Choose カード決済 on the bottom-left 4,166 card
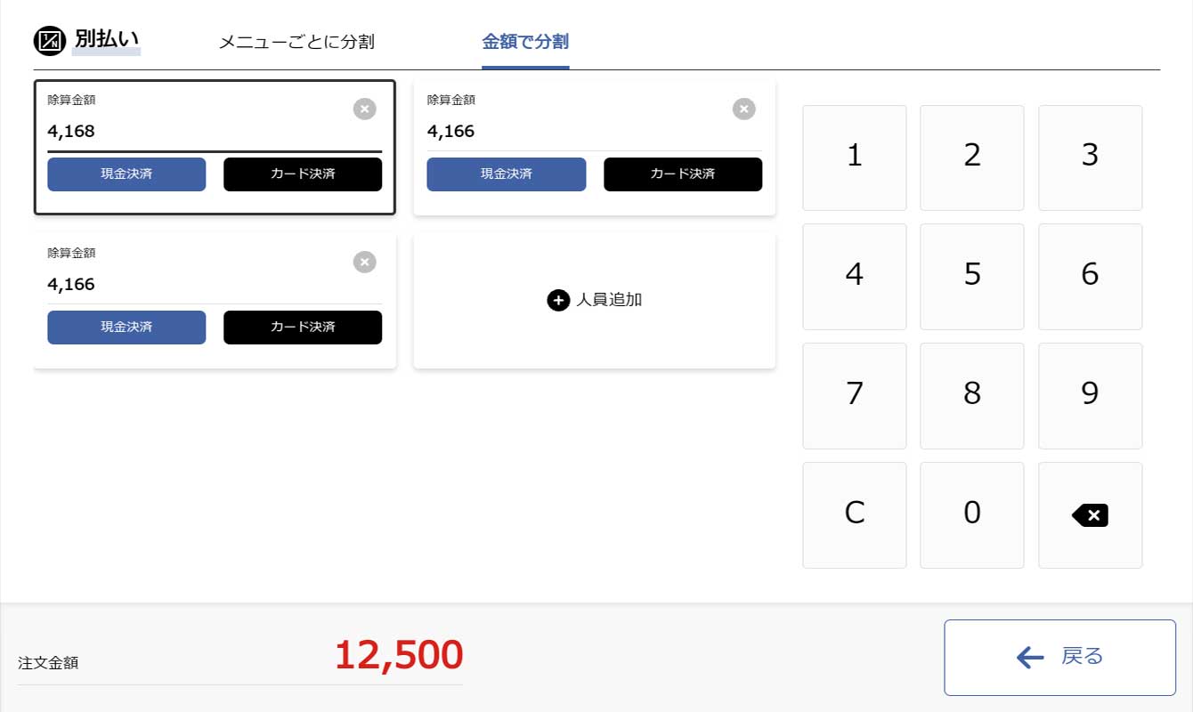The width and height of the screenshot is (1193, 712). tap(303, 327)
